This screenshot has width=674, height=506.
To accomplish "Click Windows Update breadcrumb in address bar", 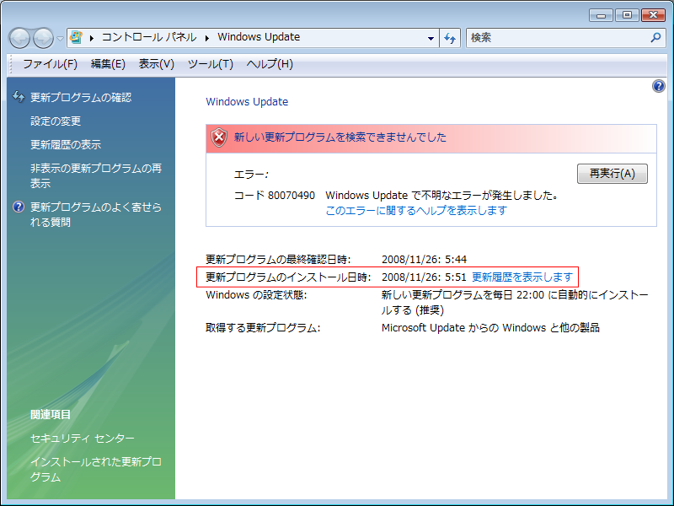I will (259, 37).
